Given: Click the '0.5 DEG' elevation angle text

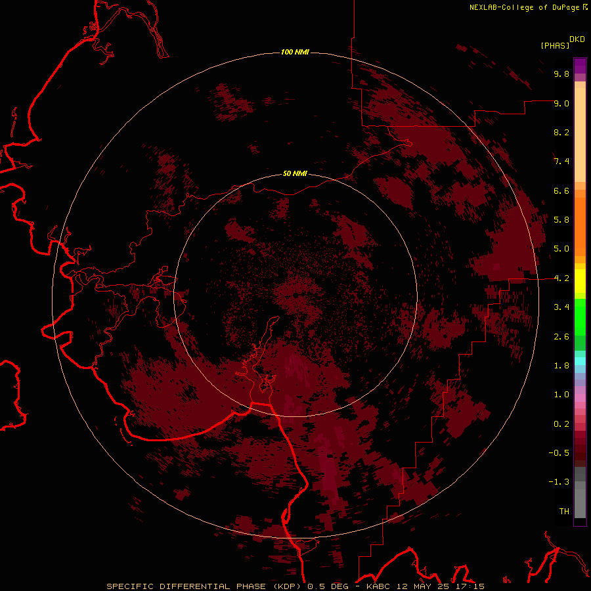Looking at the screenshot, I should (x=328, y=586).
